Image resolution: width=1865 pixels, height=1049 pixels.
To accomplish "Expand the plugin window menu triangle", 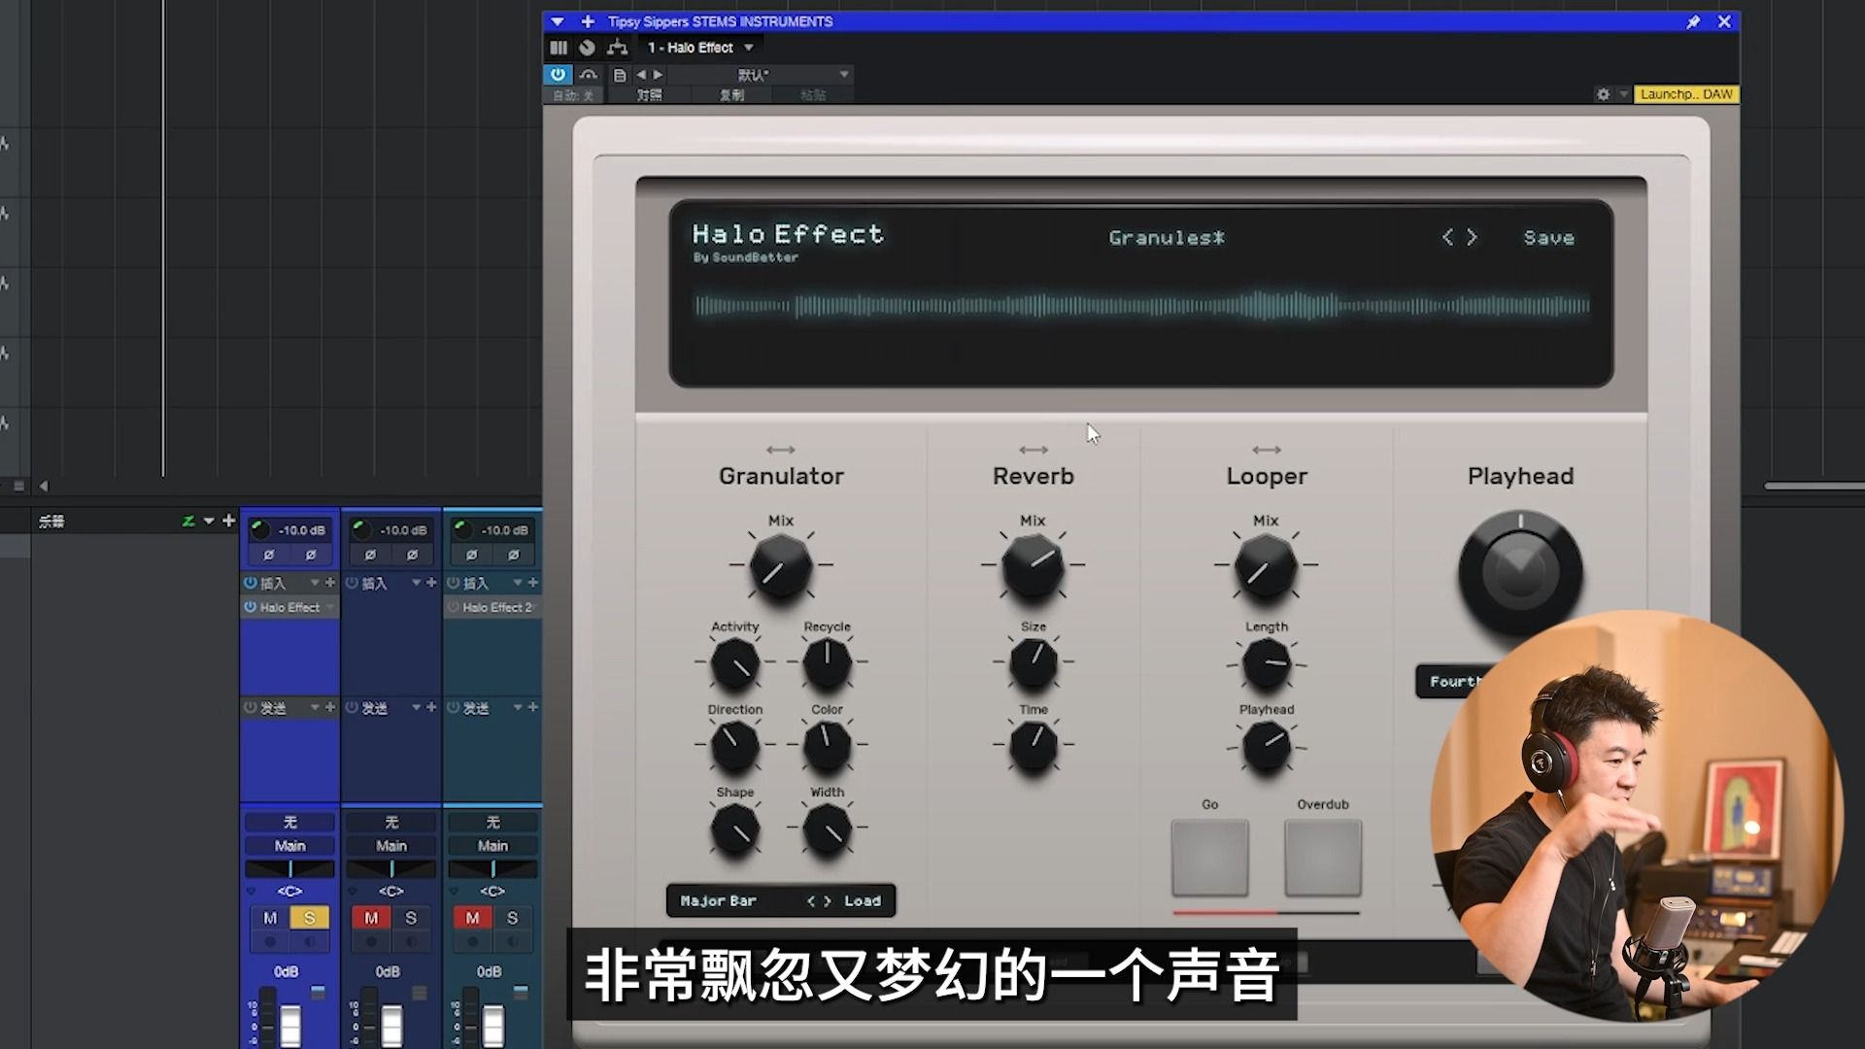I will (557, 21).
